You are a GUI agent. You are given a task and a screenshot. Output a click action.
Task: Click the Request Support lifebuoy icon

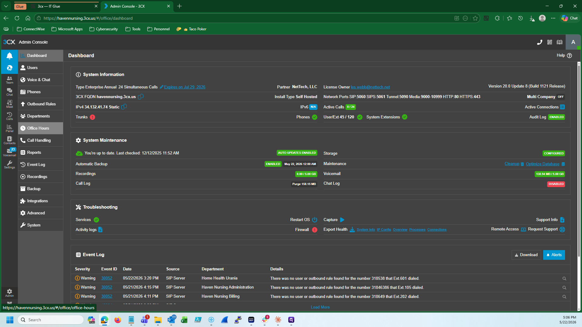click(562, 230)
